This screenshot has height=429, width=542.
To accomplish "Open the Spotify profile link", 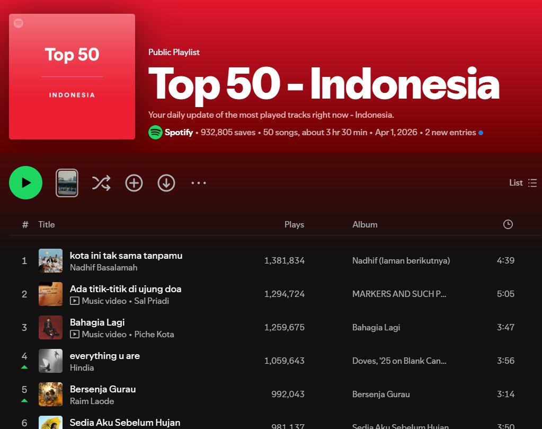I will [179, 132].
